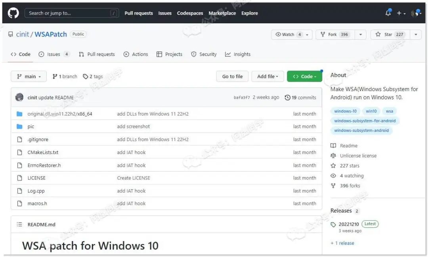The width and height of the screenshot is (428, 257).
Task: Focus the Search or jump to field
Action: pyautogui.click(x=71, y=13)
